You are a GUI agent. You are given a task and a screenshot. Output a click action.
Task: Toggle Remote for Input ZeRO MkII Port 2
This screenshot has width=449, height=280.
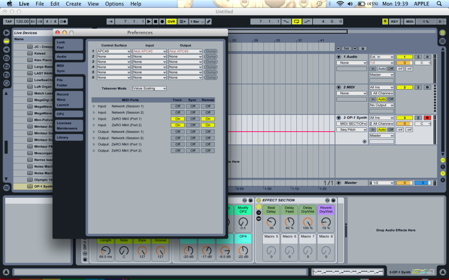coord(207,125)
